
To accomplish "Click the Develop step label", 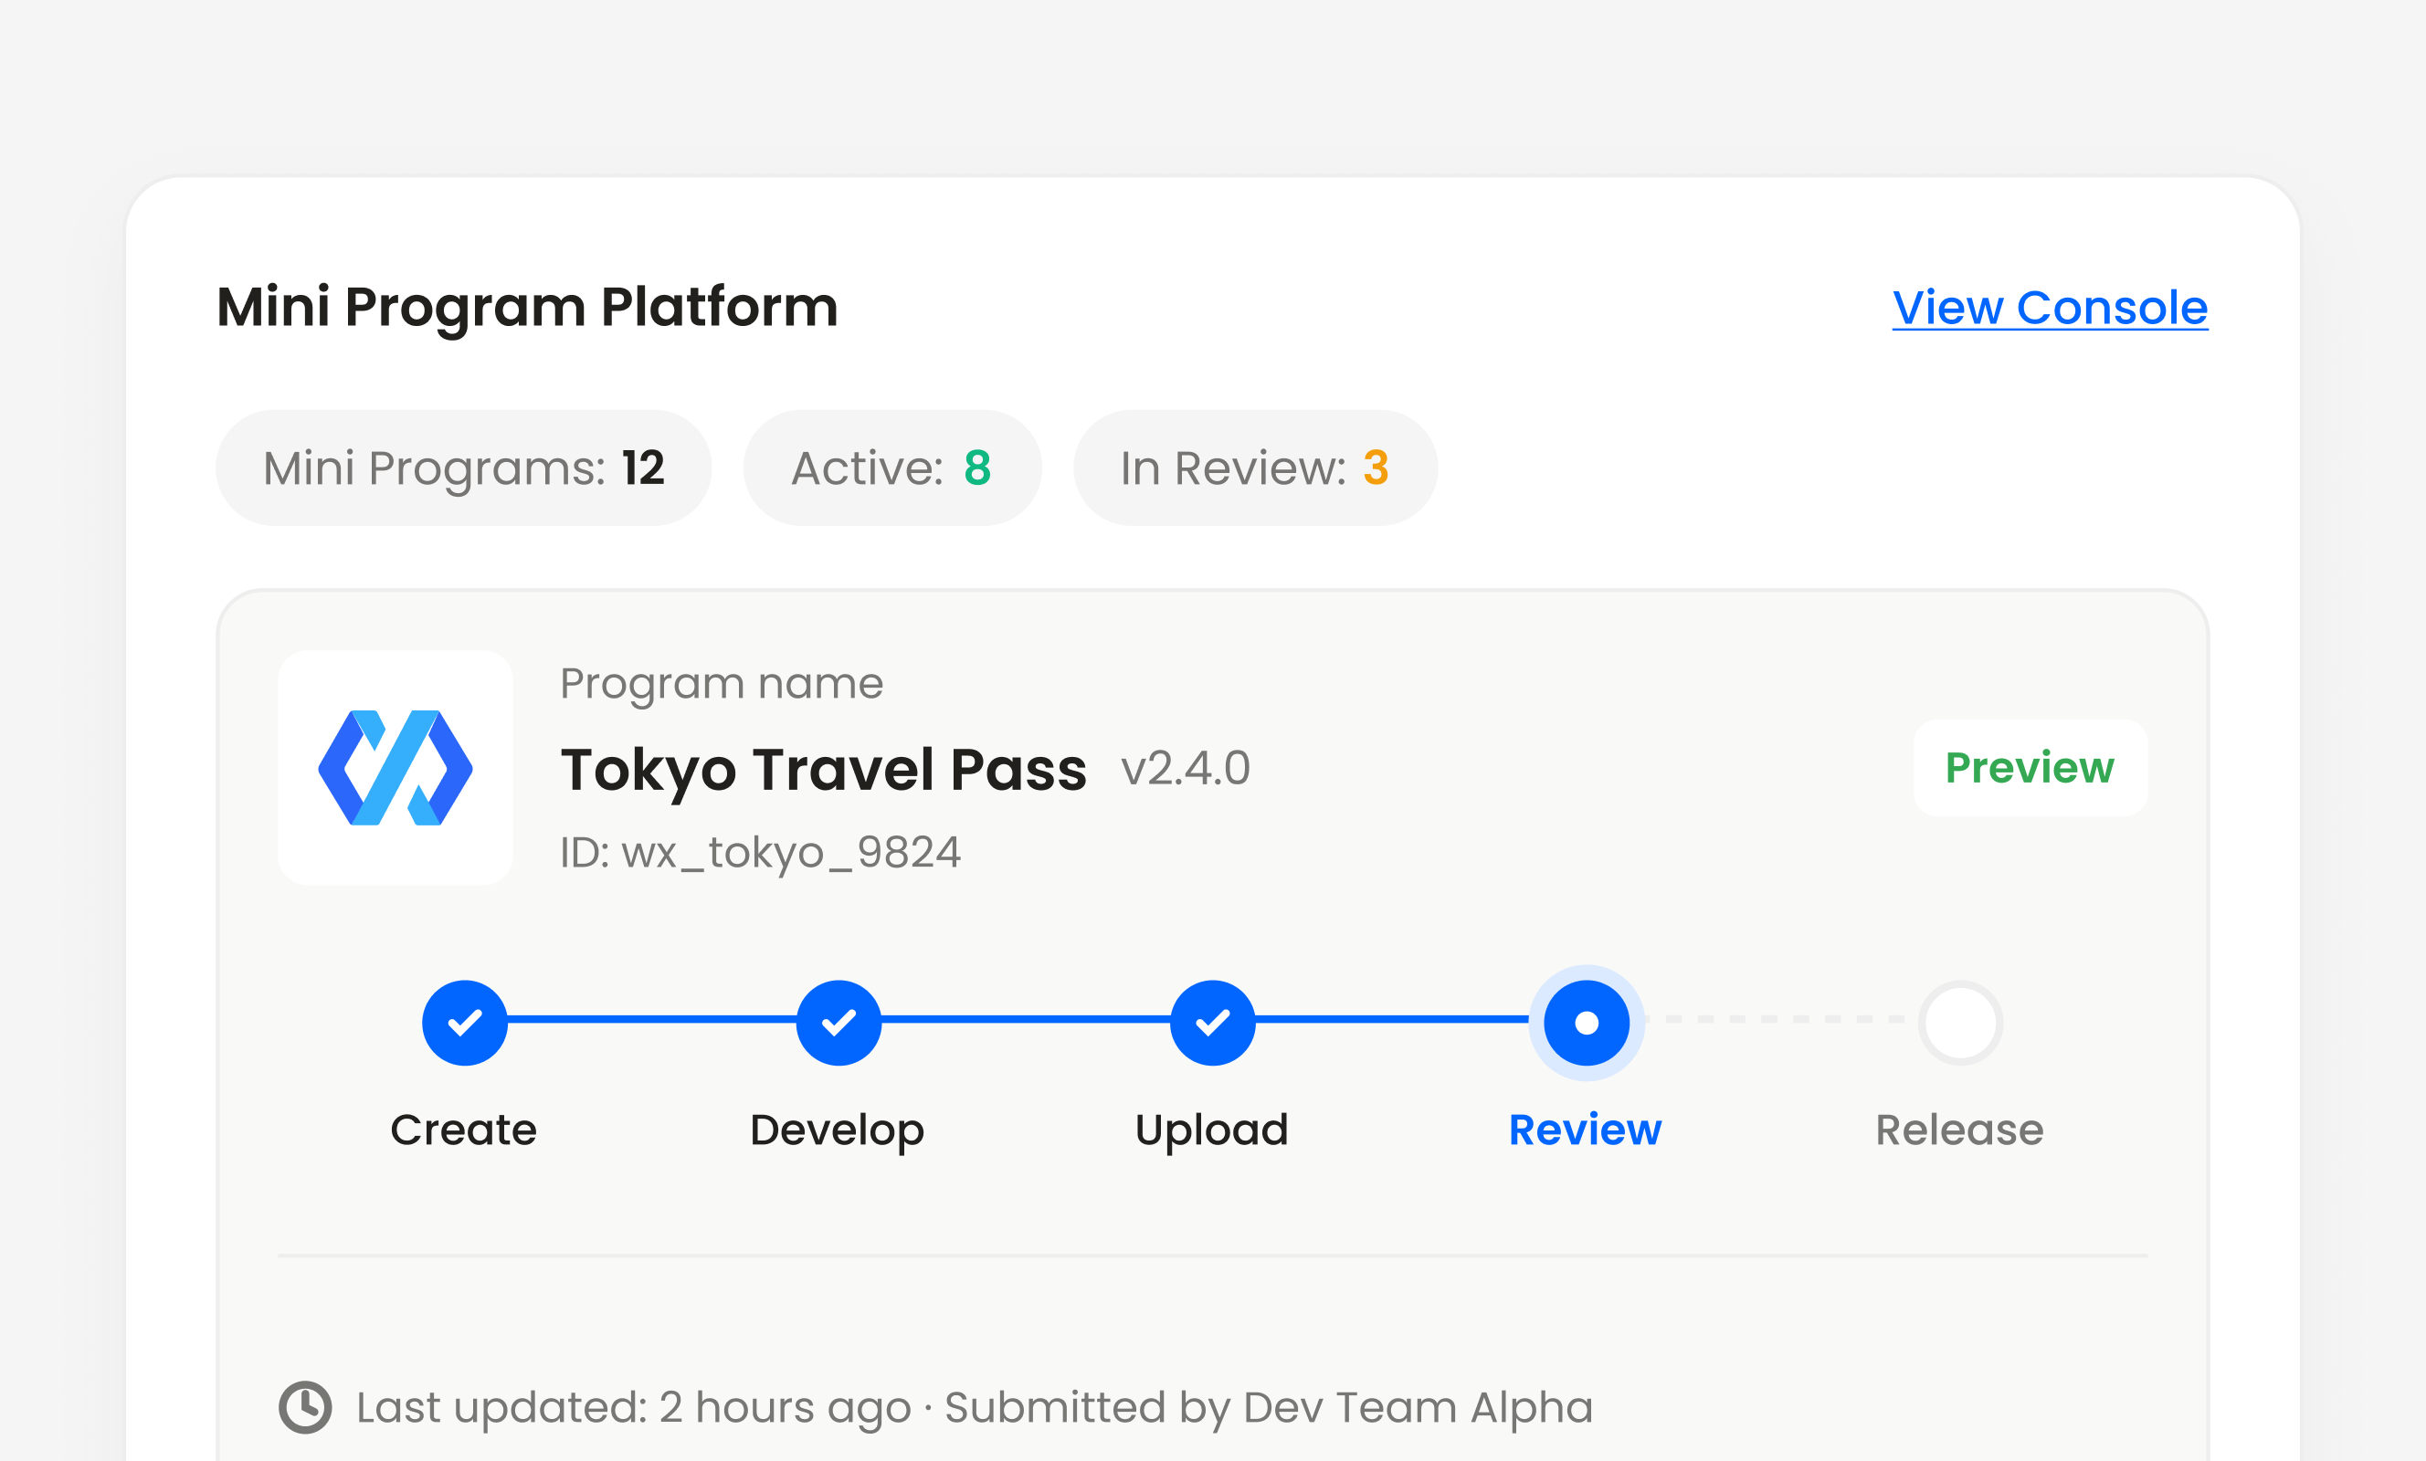I will (x=838, y=1132).
